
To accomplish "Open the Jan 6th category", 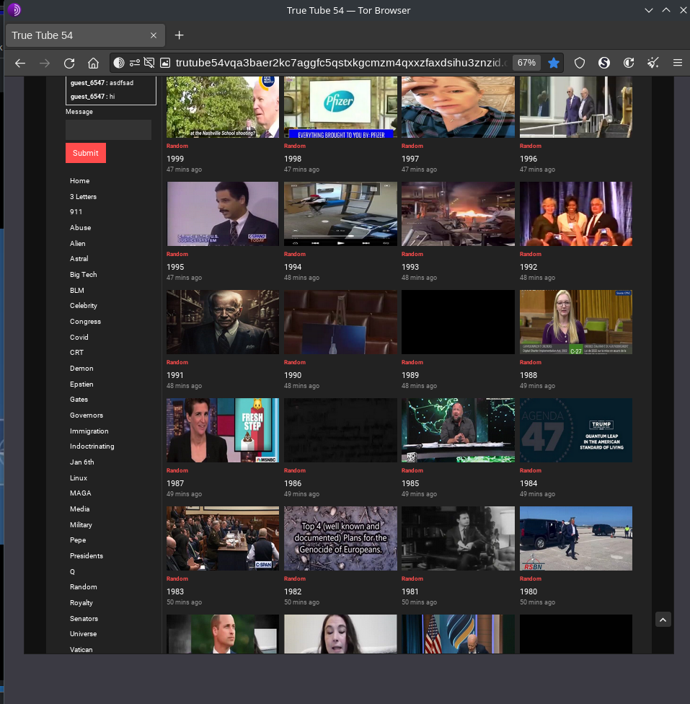I will (x=81, y=462).
